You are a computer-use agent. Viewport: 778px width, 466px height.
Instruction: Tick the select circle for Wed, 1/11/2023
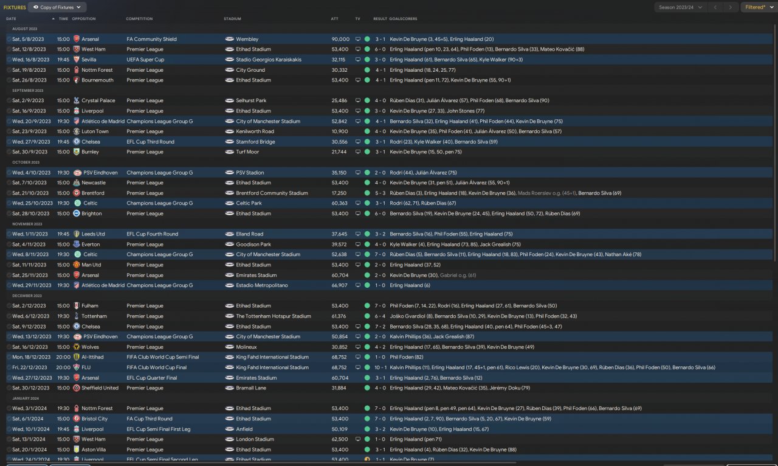point(9,234)
